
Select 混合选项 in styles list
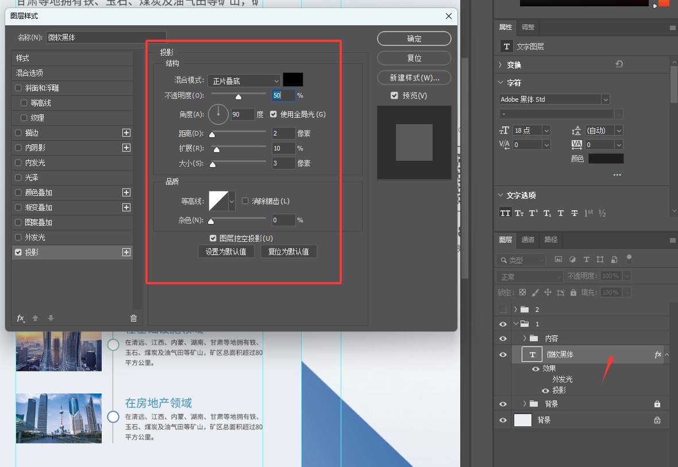click(72, 73)
